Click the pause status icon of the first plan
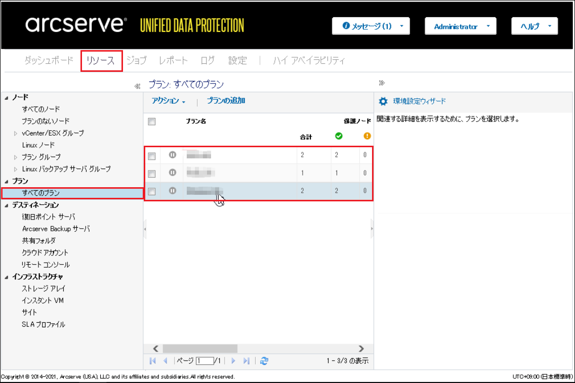The image size is (575, 383). tap(173, 155)
